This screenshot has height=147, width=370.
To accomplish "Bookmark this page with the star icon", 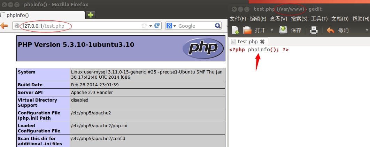I will 144,26.
